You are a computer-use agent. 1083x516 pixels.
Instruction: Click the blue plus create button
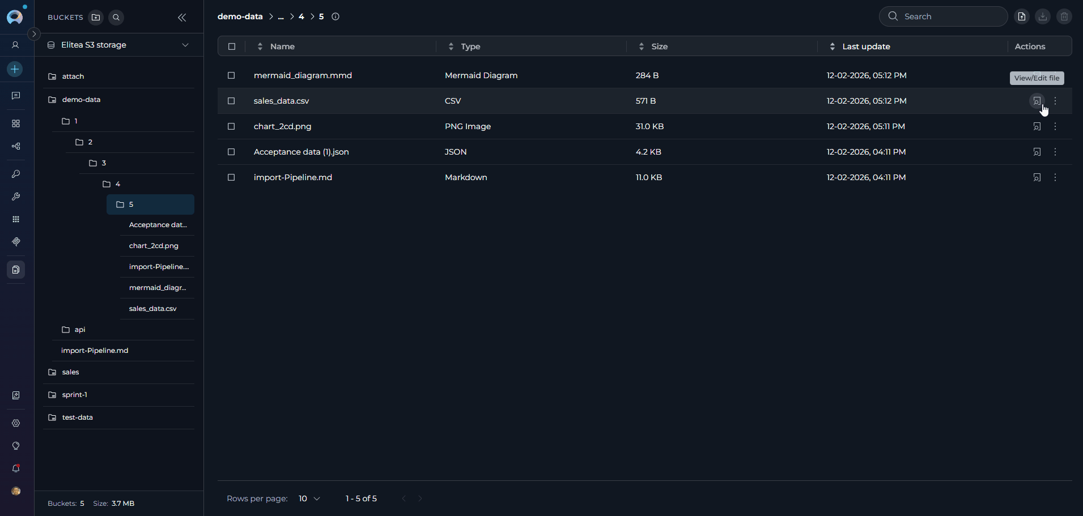click(15, 69)
